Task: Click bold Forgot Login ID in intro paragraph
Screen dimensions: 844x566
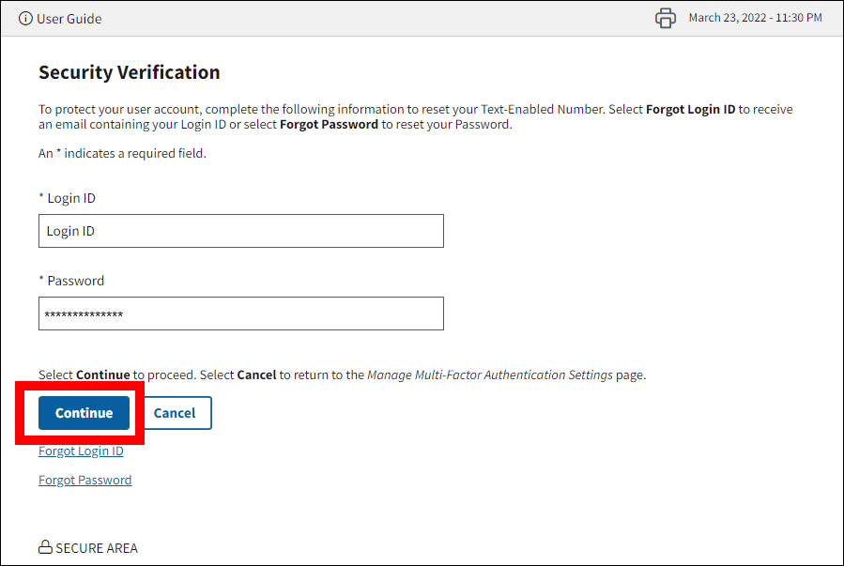Action: tap(690, 109)
